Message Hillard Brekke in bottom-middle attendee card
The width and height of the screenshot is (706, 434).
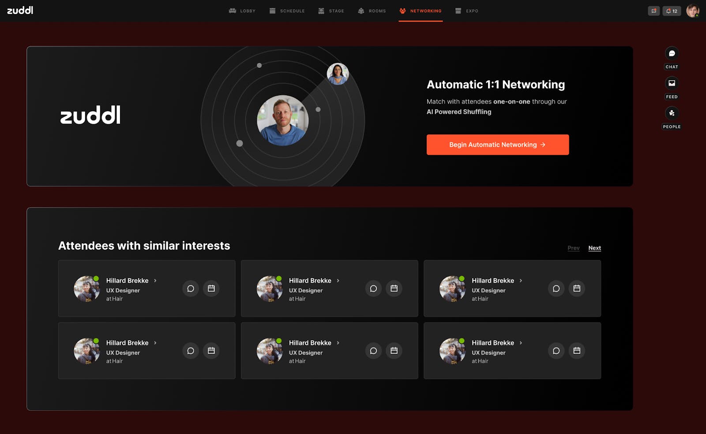pos(373,351)
